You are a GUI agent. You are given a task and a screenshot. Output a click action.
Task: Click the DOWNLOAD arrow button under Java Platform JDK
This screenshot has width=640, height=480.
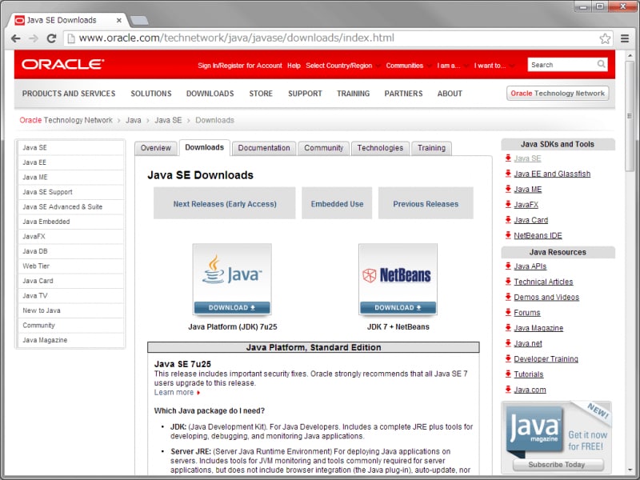pos(232,307)
